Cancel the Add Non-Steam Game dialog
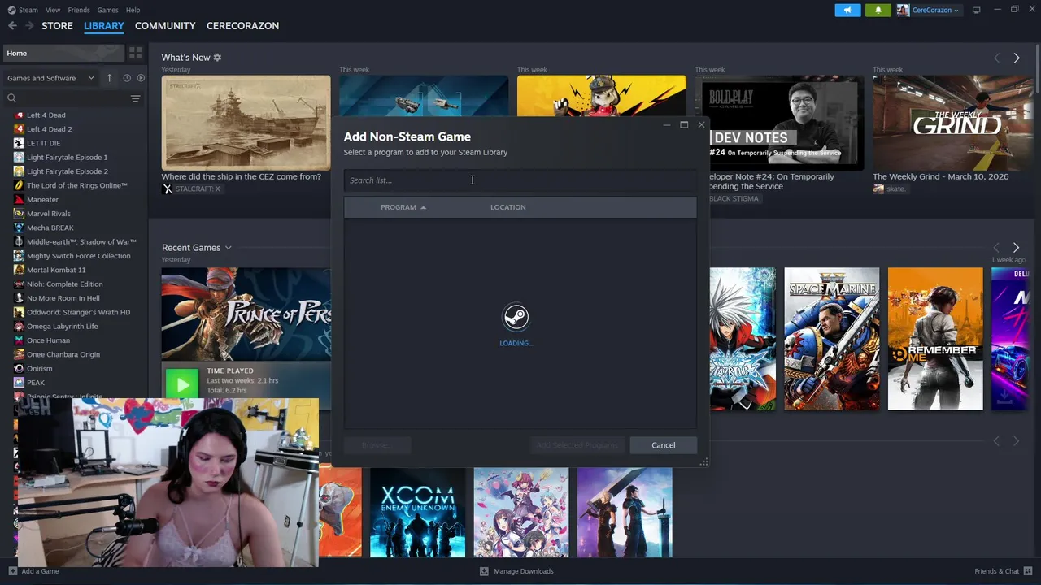This screenshot has width=1041, height=585. (663, 445)
